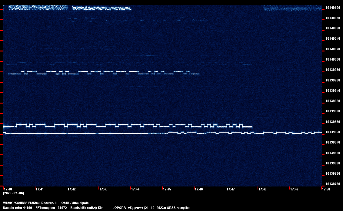Select the 10139860 frequency label

tap(333, 132)
